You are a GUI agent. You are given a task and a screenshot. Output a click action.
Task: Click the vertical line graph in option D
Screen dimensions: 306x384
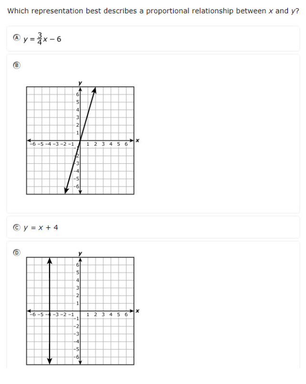pyautogui.click(x=49, y=295)
